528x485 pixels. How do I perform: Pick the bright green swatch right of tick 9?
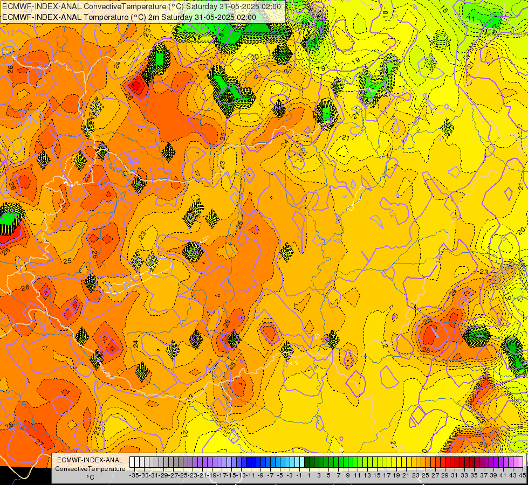coord(351,462)
